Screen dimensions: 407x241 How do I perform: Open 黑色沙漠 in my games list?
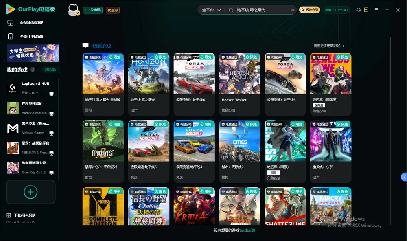31,128
